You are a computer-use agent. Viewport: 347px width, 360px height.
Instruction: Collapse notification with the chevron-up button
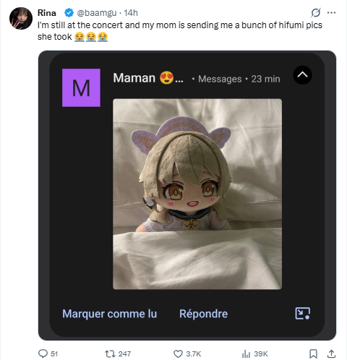coord(302,75)
